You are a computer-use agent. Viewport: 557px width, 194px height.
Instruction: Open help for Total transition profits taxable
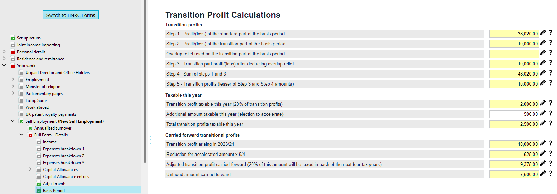click(550, 123)
